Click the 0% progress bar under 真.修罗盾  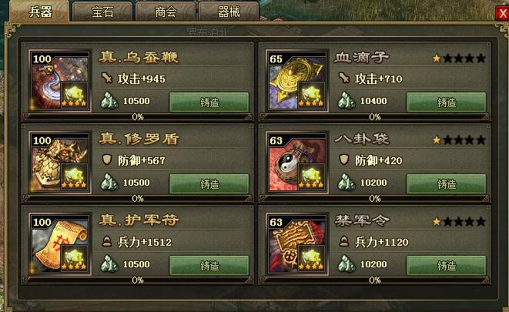138,198
